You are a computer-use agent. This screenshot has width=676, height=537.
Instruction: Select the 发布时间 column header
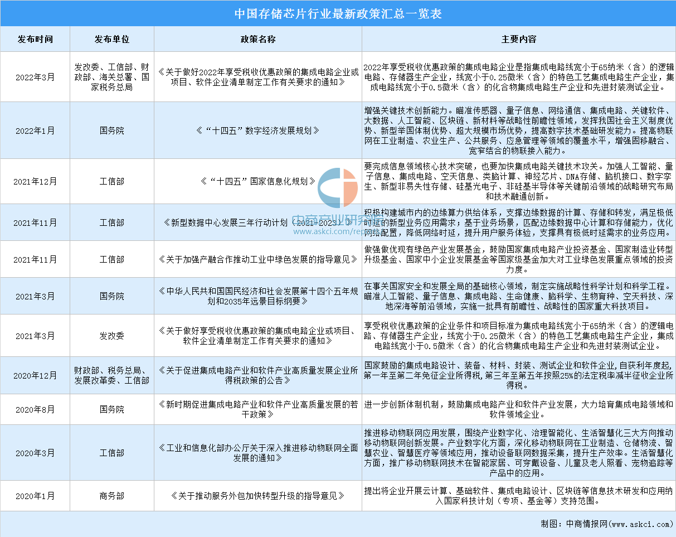tap(35, 39)
